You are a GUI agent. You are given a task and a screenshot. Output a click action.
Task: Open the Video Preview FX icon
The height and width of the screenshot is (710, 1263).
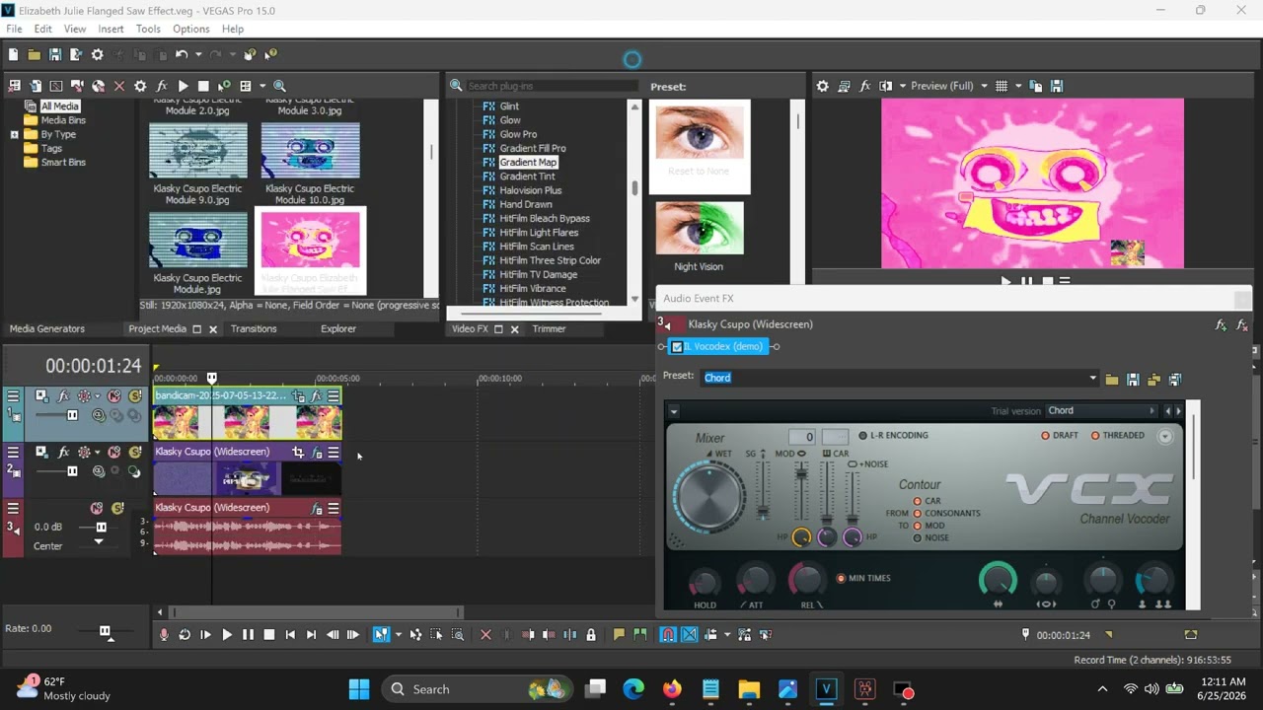(x=865, y=86)
